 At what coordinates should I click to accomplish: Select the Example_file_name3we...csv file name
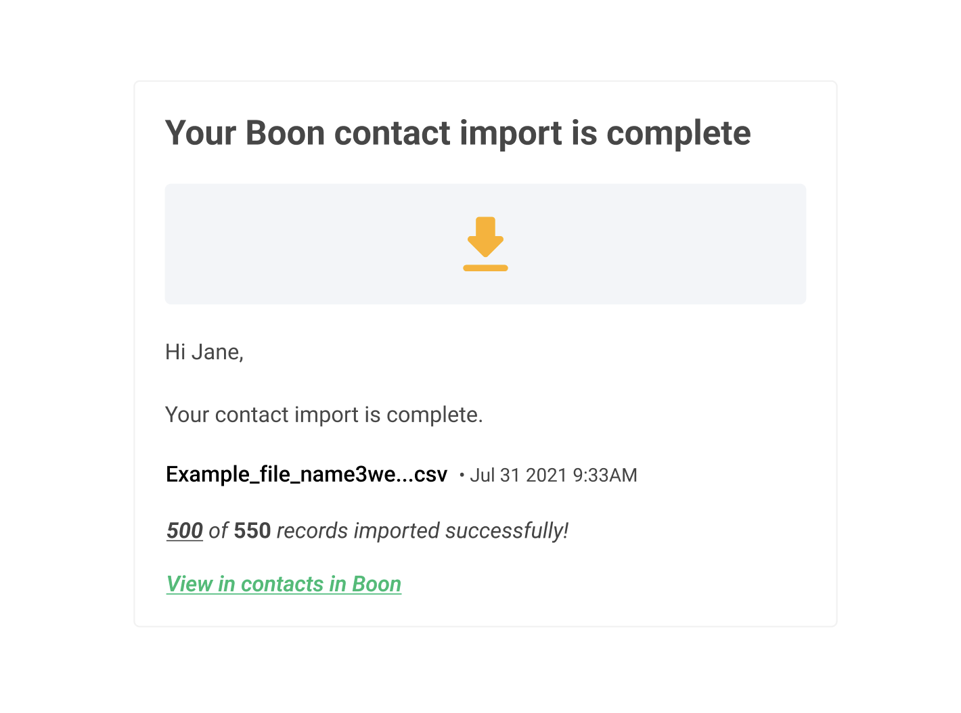tap(307, 474)
